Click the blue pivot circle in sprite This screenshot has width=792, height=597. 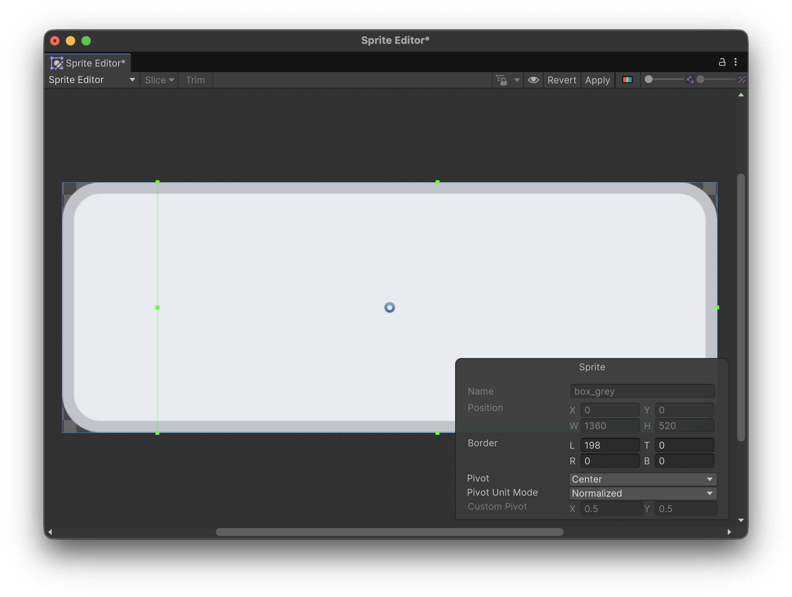click(389, 308)
